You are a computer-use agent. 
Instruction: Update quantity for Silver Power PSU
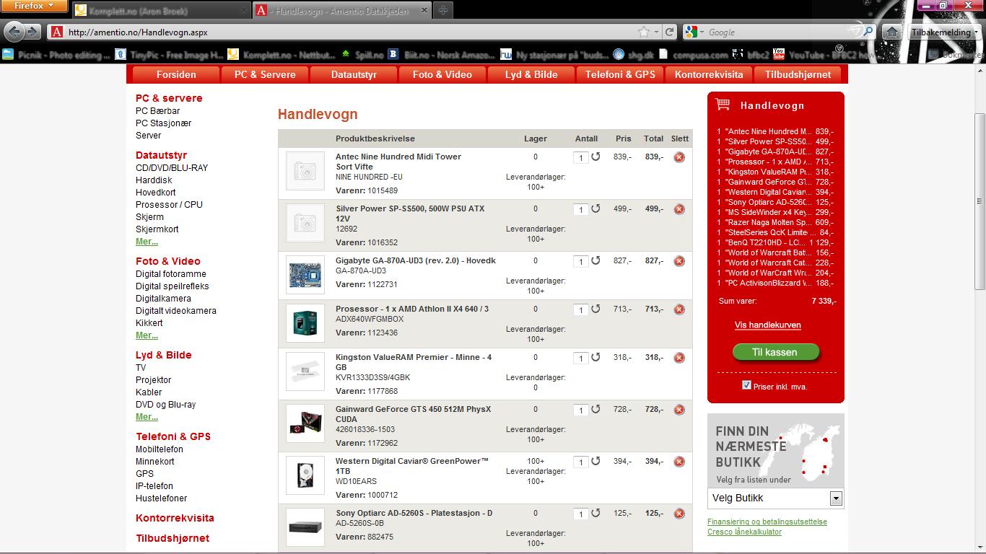pos(595,208)
